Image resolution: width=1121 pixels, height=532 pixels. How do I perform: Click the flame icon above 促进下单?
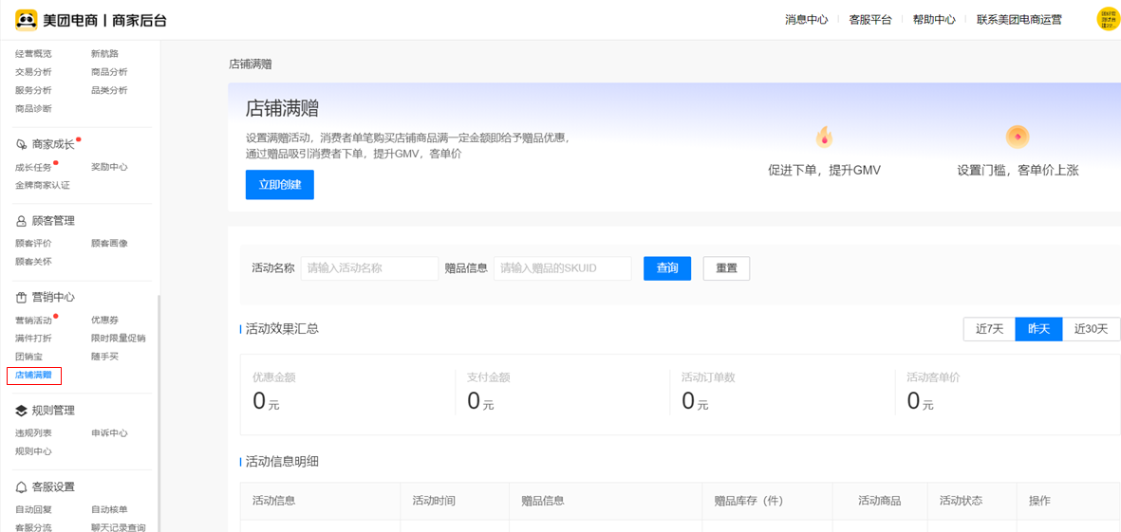824,138
